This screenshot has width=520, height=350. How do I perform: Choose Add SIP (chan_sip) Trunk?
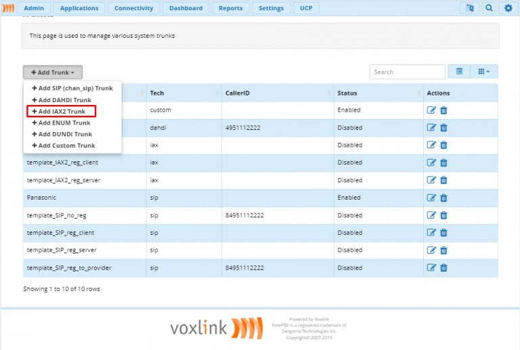point(72,88)
